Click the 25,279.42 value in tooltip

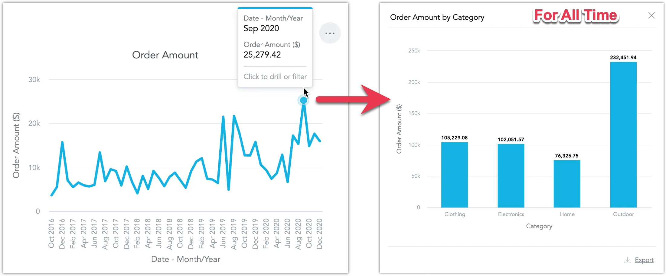262,55
